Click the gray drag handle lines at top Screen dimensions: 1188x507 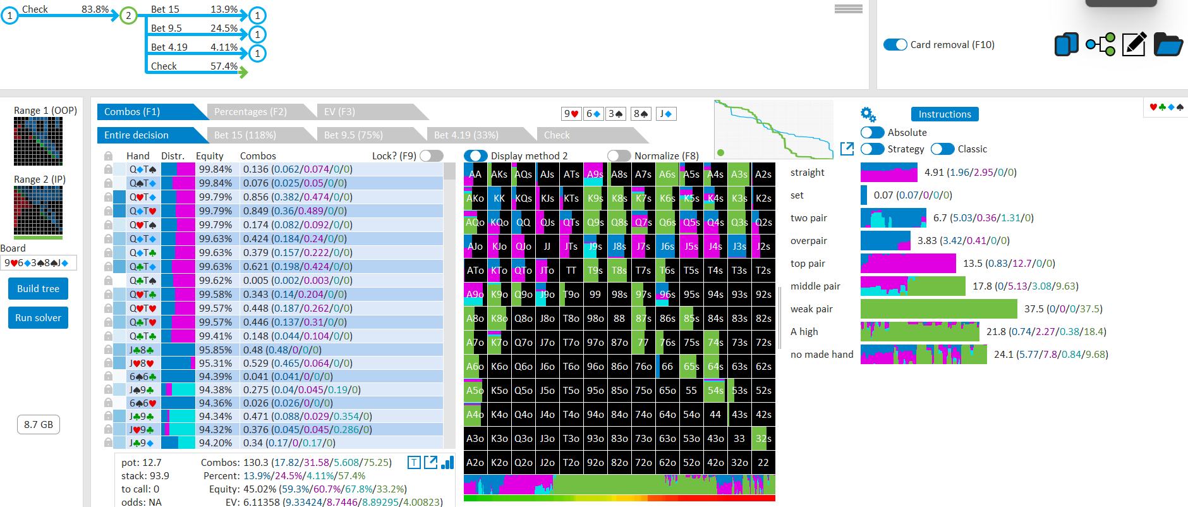click(x=849, y=9)
